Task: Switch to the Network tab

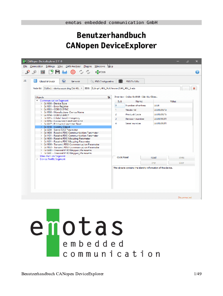Action: pos(74,81)
